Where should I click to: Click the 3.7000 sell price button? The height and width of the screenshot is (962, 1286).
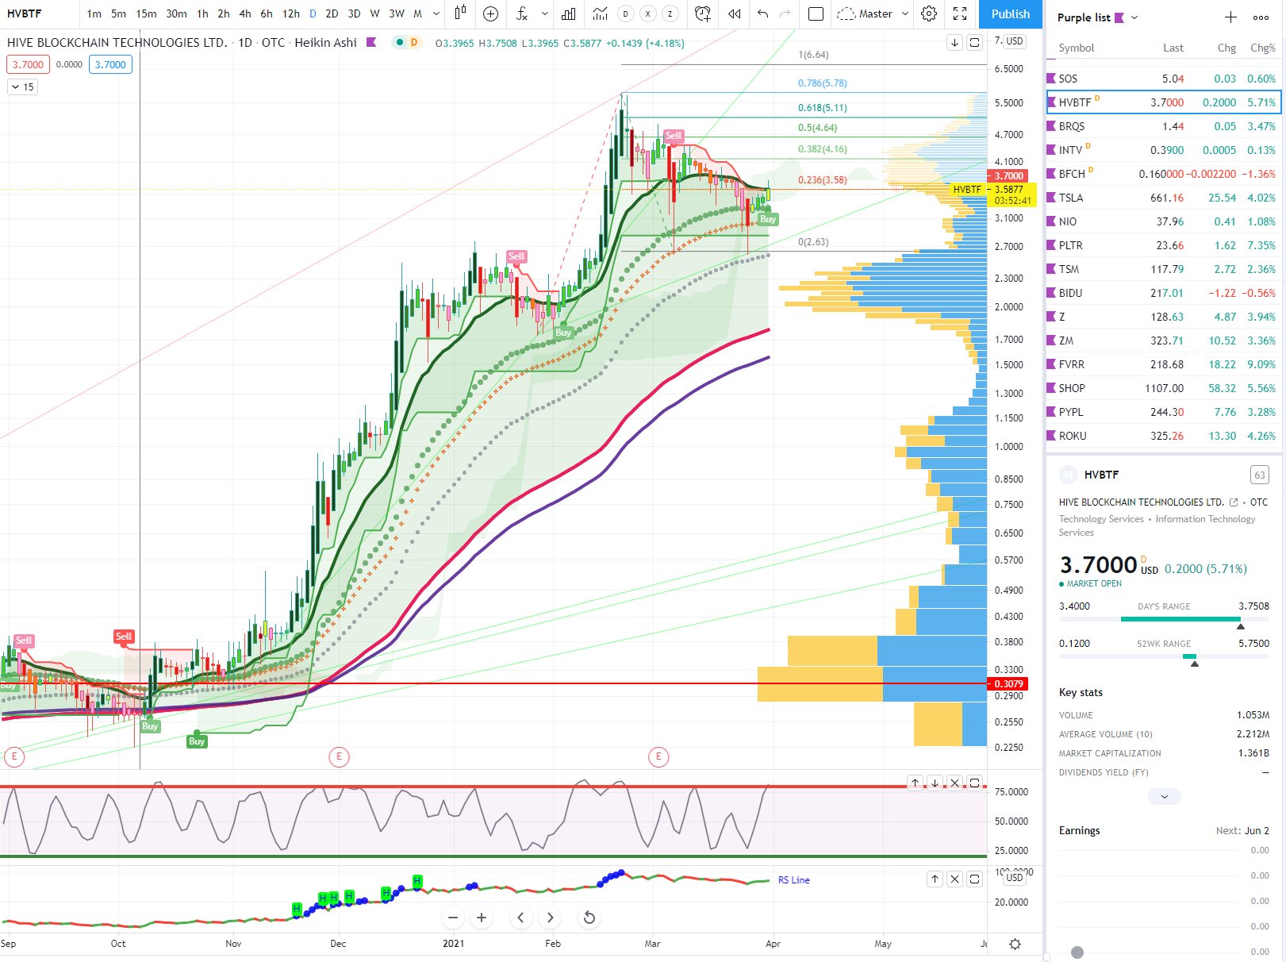[28, 64]
